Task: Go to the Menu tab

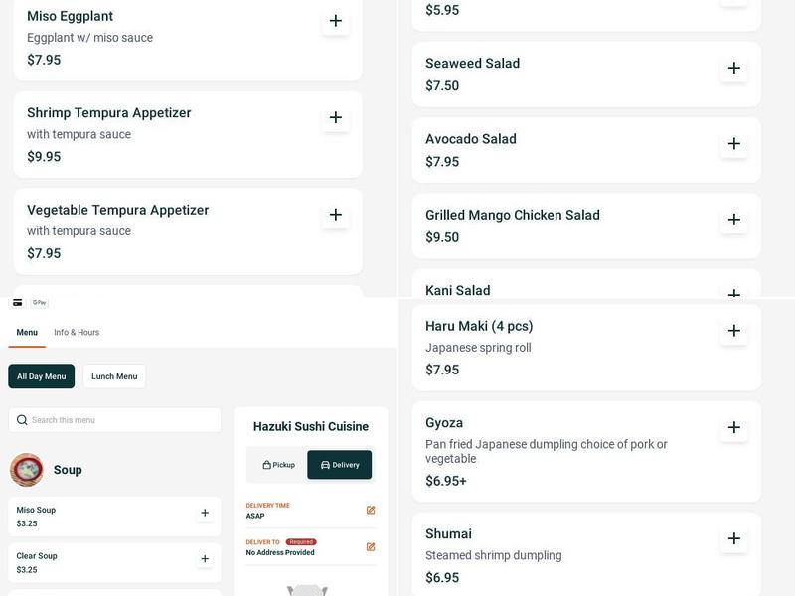Action: coord(27,333)
